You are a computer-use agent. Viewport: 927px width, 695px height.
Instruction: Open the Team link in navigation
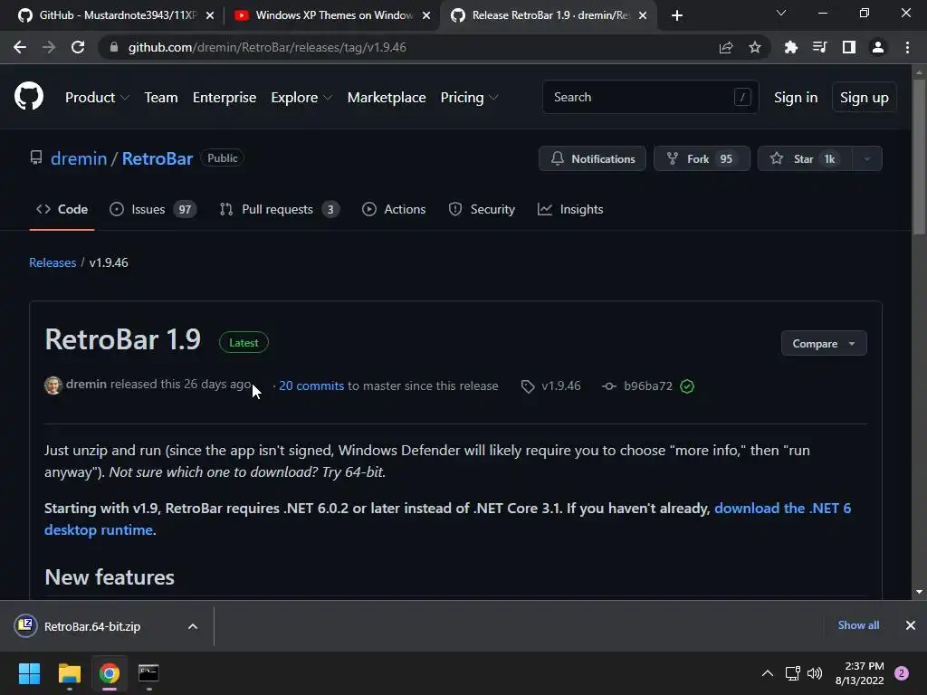[161, 98]
